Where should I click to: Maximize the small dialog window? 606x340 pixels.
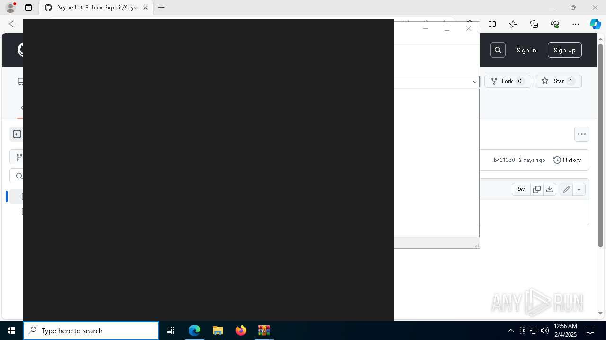point(447,28)
